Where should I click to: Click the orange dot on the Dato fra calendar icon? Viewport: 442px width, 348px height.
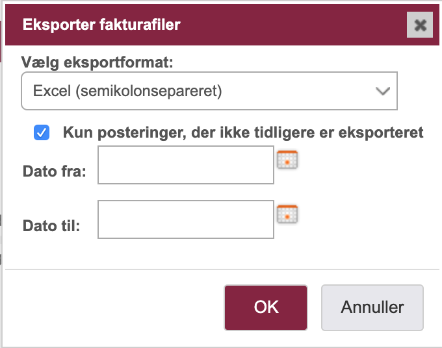coord(287,162)
